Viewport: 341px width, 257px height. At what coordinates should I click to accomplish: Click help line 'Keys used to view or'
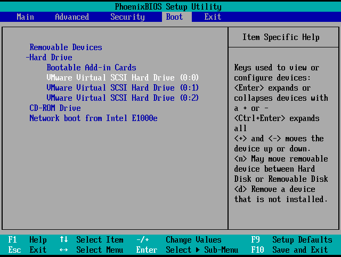pos(277,68)
